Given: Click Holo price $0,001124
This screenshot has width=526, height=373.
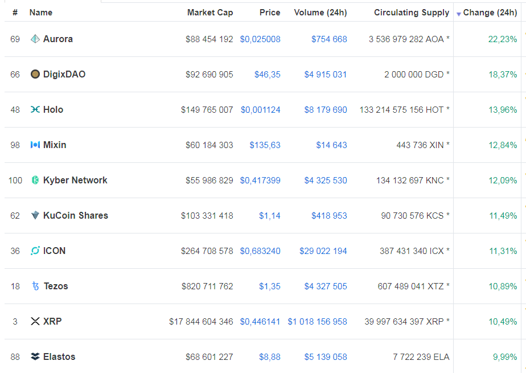Looking at the screenshot, I should tap(260, 110).
